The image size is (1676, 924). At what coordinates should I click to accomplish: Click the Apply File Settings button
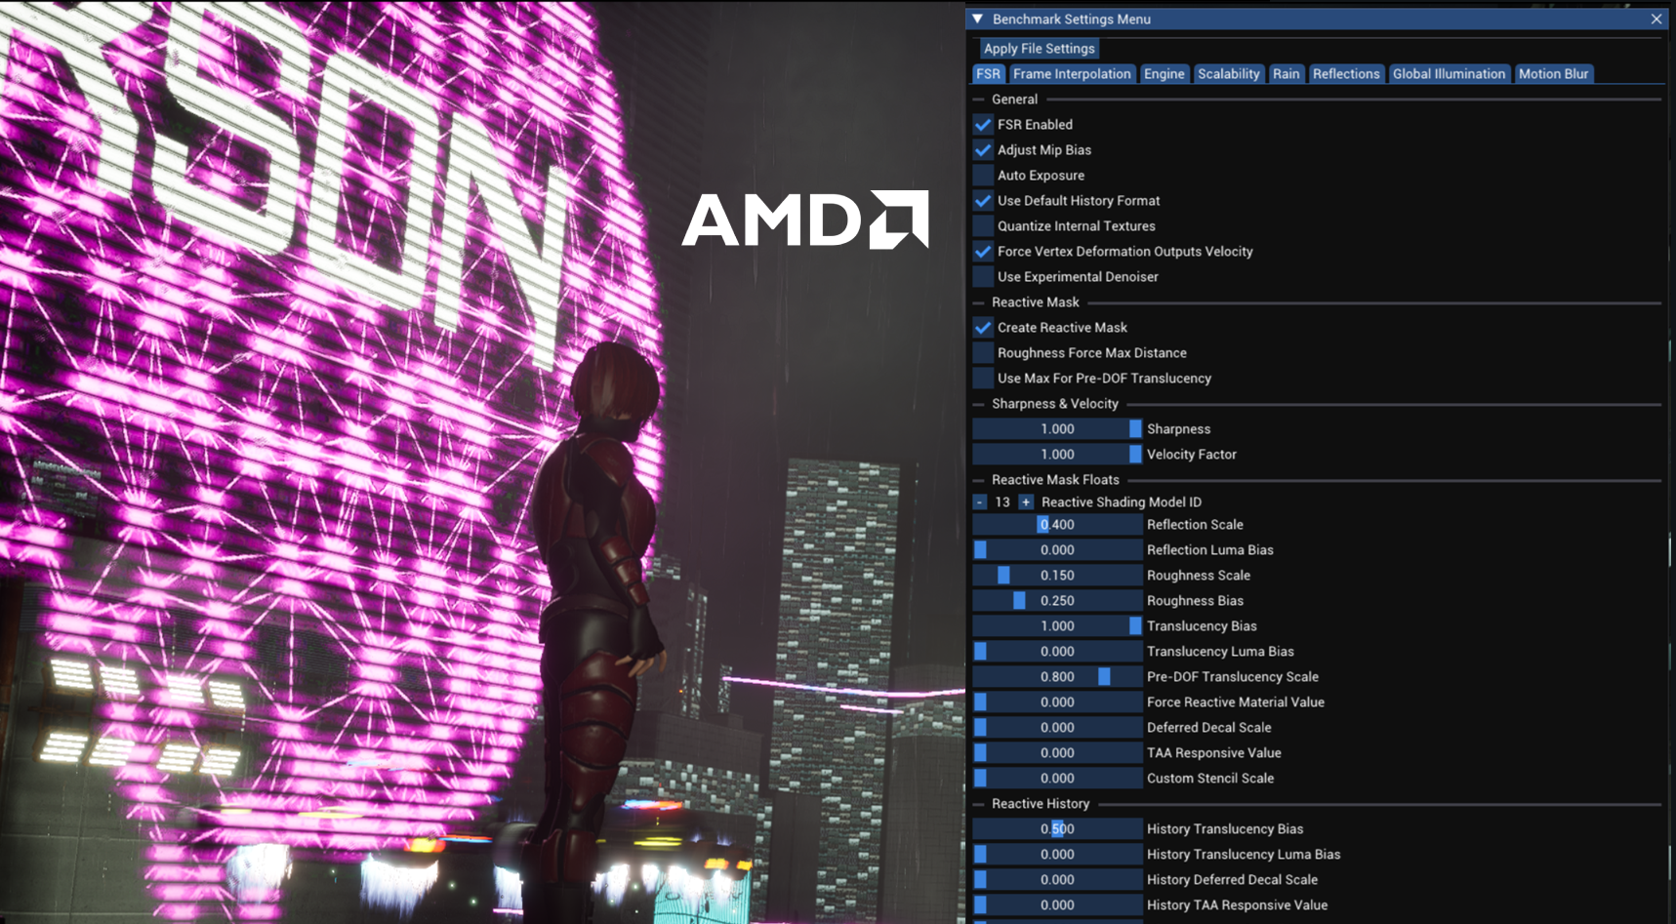click(1039, 48)
